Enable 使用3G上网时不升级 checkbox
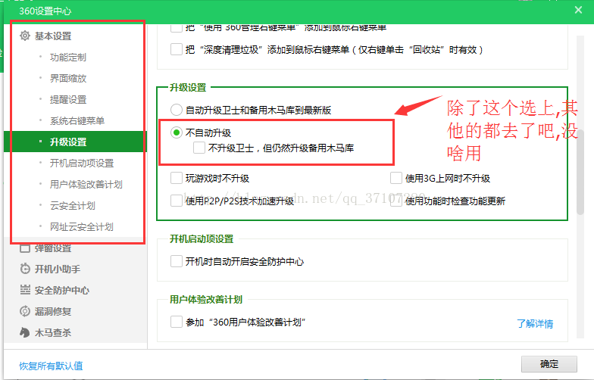Viewport: 594px width, 380px height. (395, 178)
